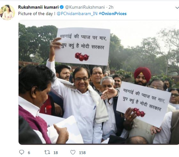Viewport: 179px width, 157px height.
Task: Click the 'Picture of the day !' tweet text
Action: pos(37,14)
